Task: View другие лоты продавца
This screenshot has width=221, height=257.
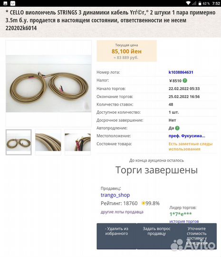Action: tap(122, 212)
